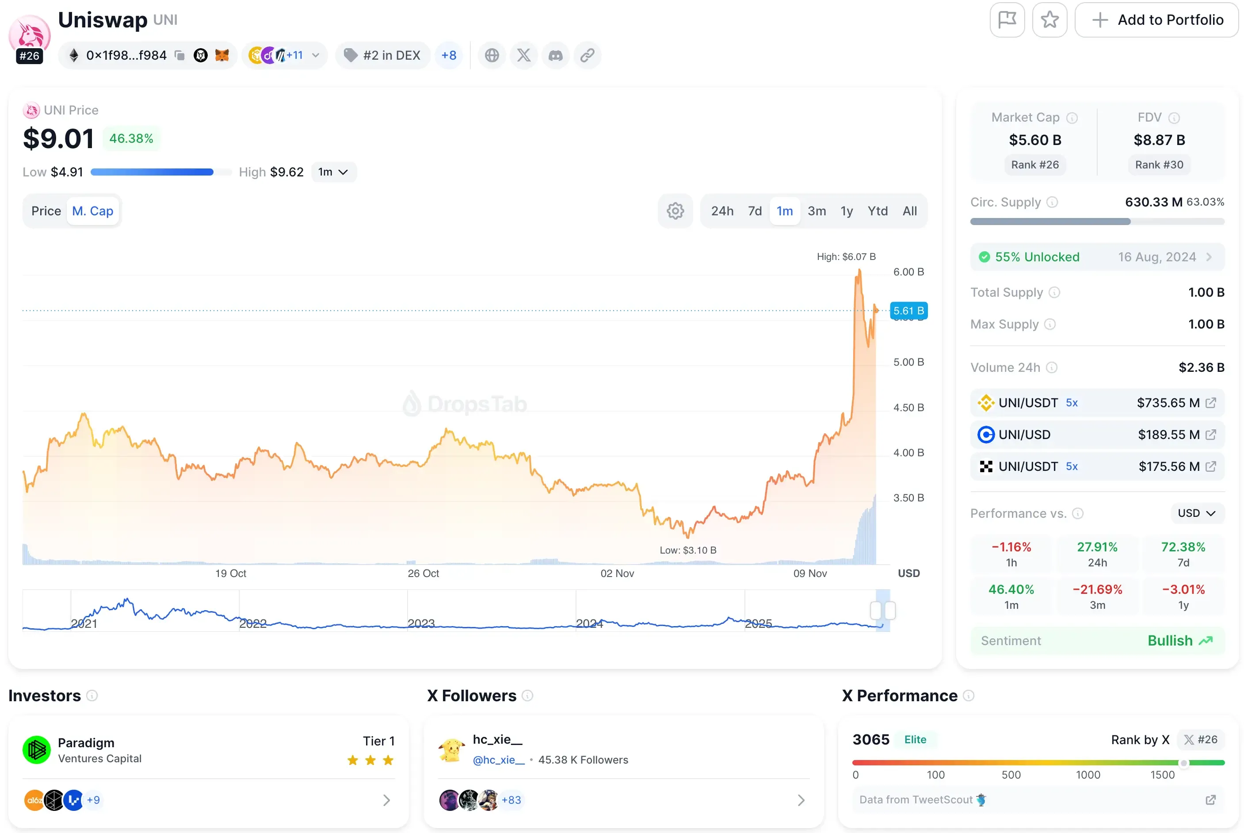Open the Performance vs. USD currency dropdown

1196,513
